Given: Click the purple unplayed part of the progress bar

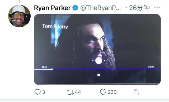Looking at the screenshot, I should point(107,69).
